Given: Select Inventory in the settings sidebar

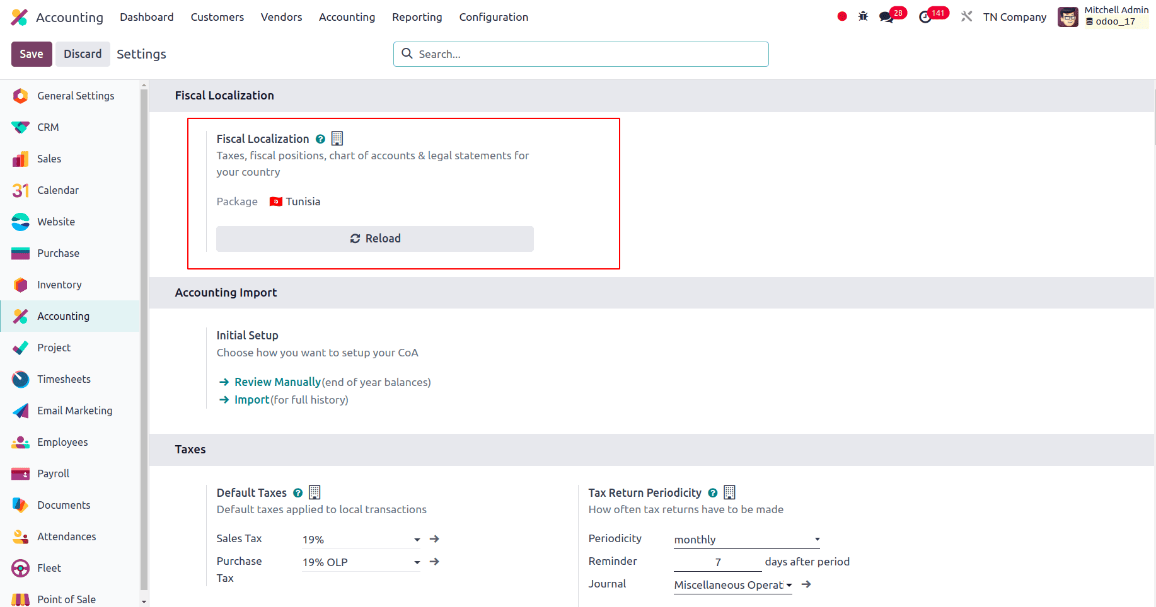Looking at the screenshot, I should pyautogui.click(x=59, y=285).
